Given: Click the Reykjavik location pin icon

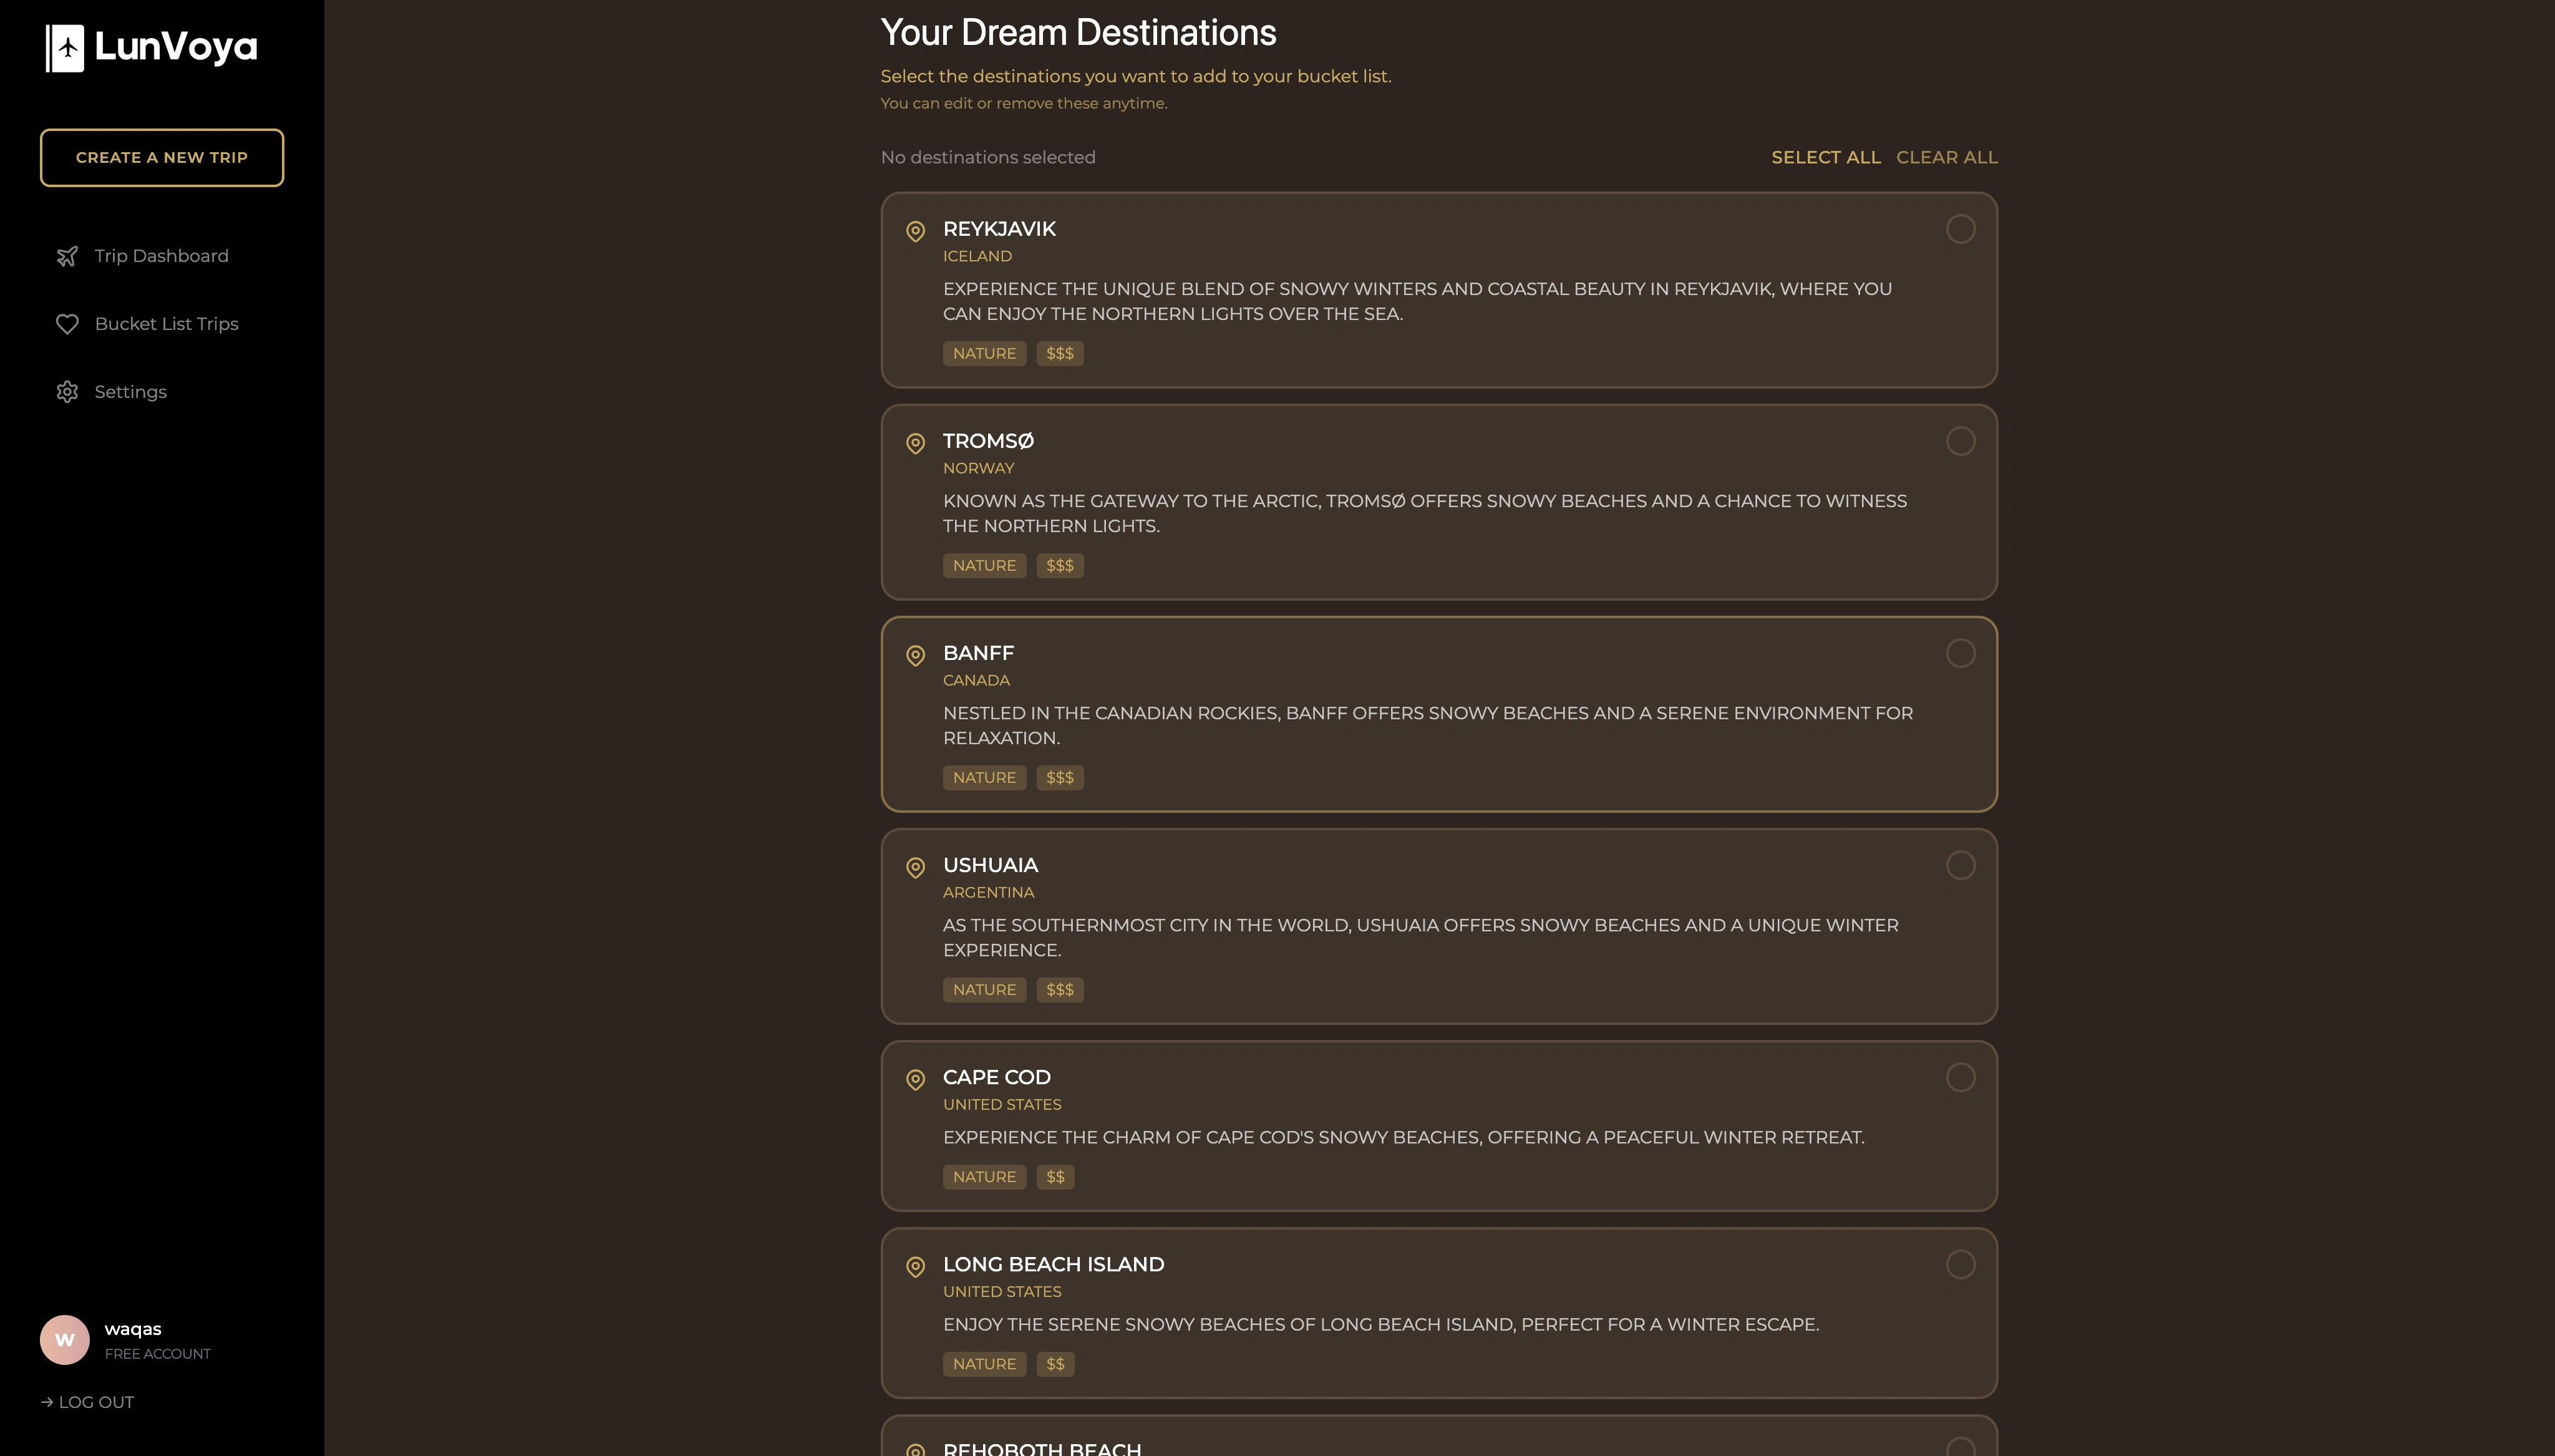Looking at the screenshot, I should pyautogui.click(x=914, y=231).
